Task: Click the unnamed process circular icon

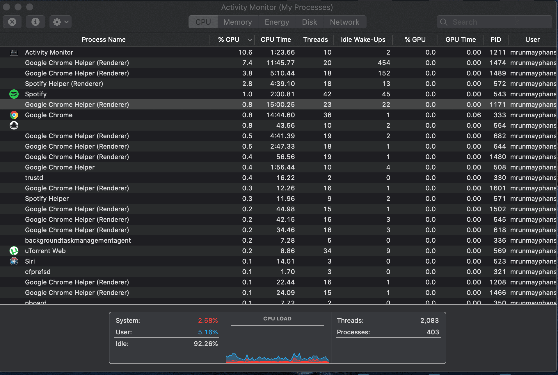Action: [14, 125]
